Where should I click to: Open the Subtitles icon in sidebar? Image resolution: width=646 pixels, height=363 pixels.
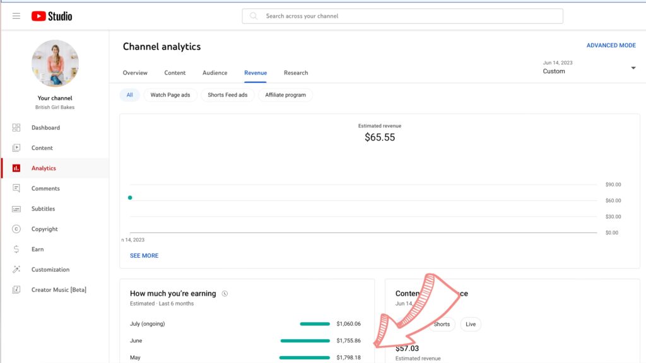(x=16, y=209)
